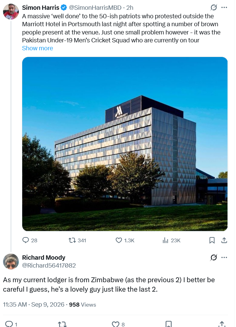Share Simon Harris's tweet
This screenshot has width=236, height=327.
click(224, 240)
